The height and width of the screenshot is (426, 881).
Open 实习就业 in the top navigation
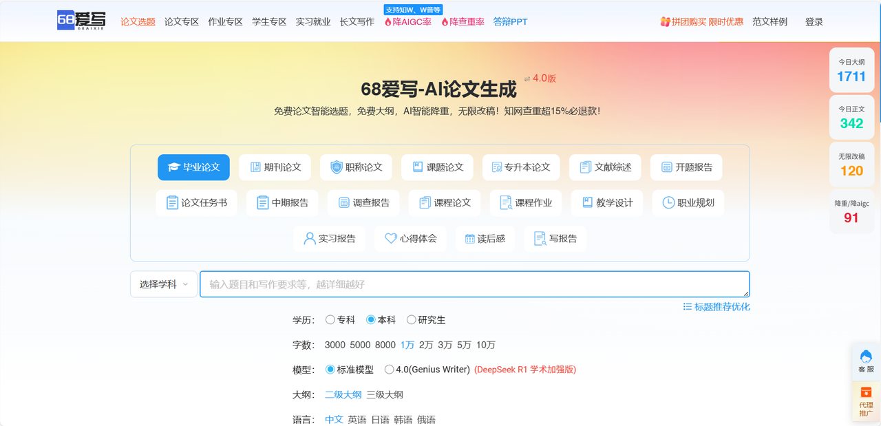313,22
